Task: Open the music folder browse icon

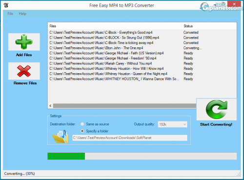Action: tap(60, 137)
